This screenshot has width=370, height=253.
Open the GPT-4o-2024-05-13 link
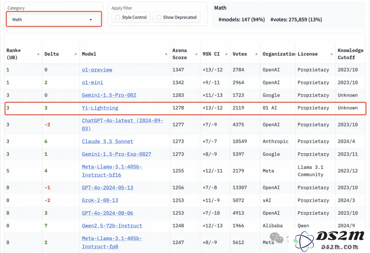[107, 188]
